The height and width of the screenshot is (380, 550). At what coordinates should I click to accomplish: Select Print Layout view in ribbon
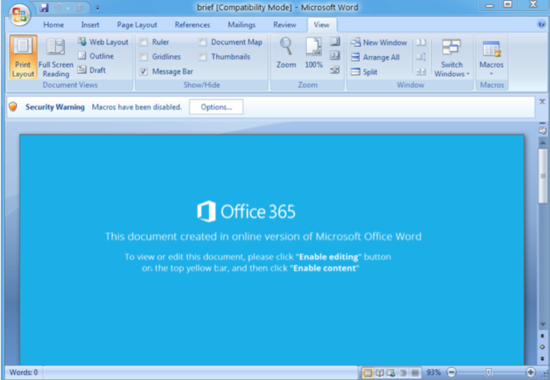pos(23,57)
